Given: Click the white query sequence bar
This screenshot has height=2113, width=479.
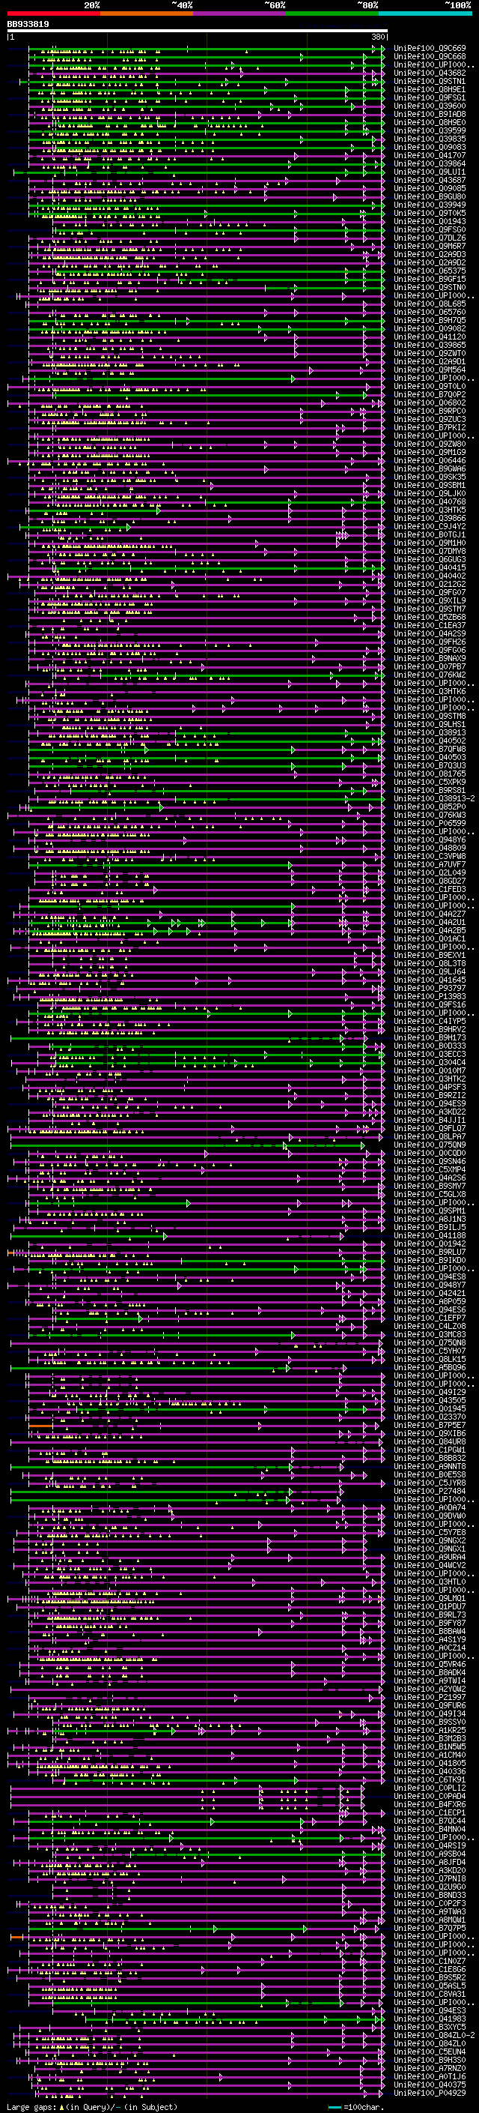Looking at the screenshot, I should tap(198, 31).
